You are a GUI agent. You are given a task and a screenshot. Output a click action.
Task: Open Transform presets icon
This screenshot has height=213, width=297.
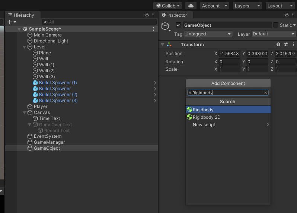[x=286, y=44]
